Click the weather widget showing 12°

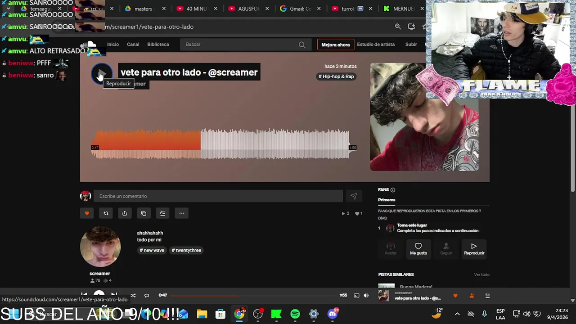click(437, 314)
